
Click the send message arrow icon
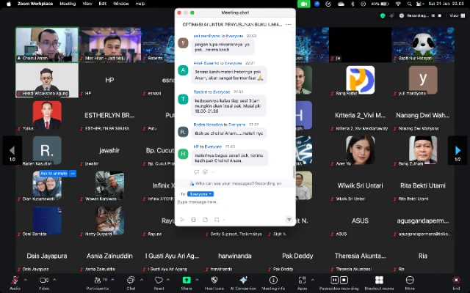pos(289,219)
